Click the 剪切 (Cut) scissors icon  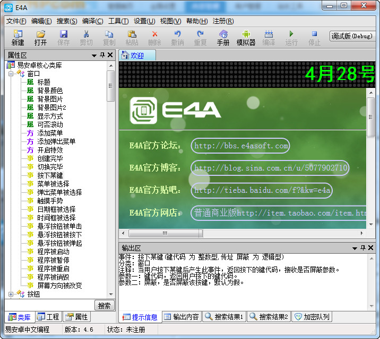click(87, 34)
